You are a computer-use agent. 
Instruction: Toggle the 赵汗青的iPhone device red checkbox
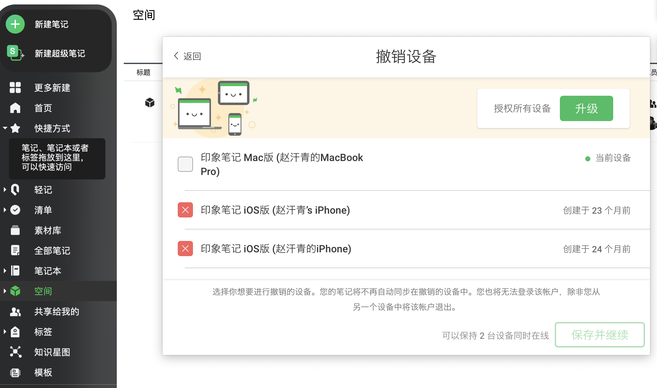click(x=185, y=249)
